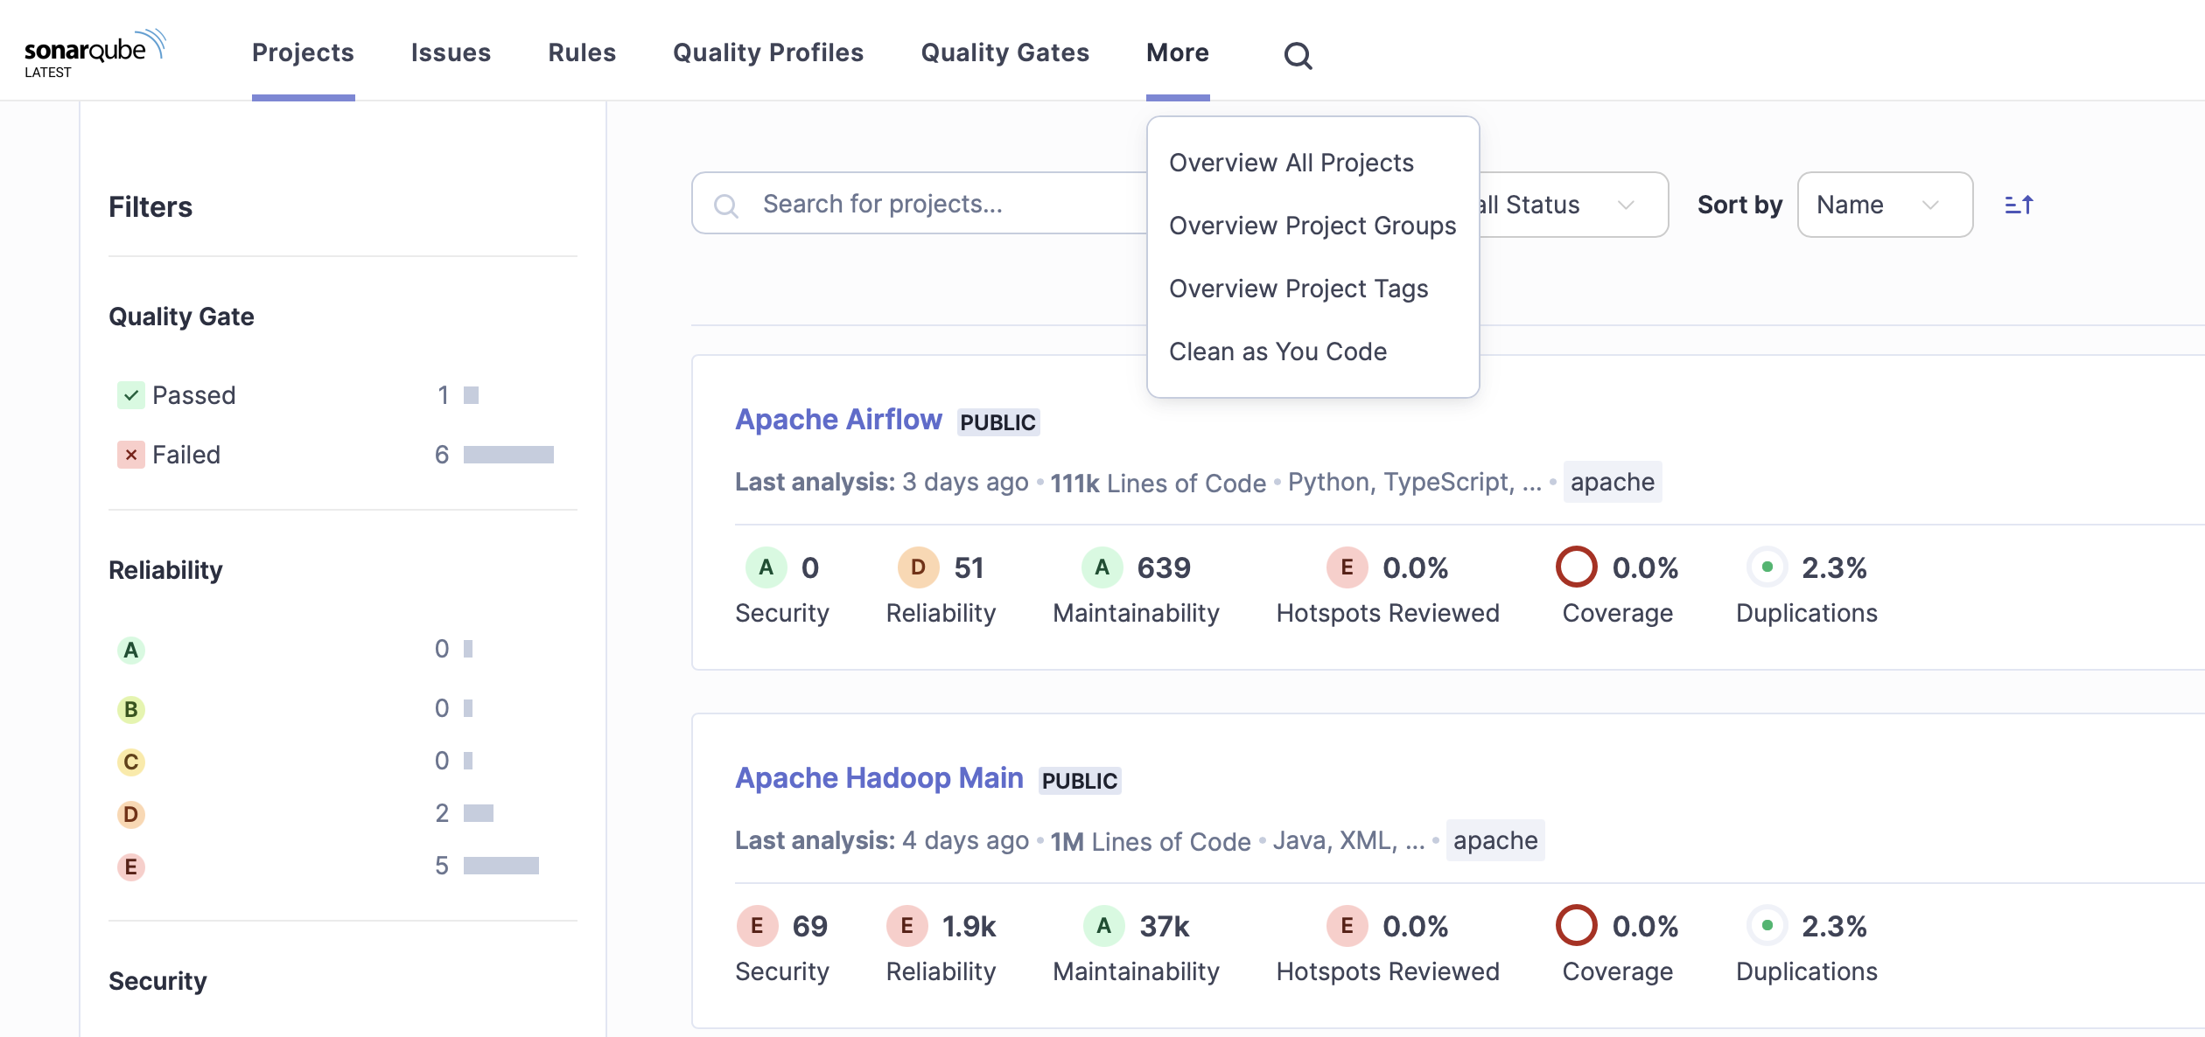
Task: Toggle the sort order ascending icon
Action: point(2019,205)
